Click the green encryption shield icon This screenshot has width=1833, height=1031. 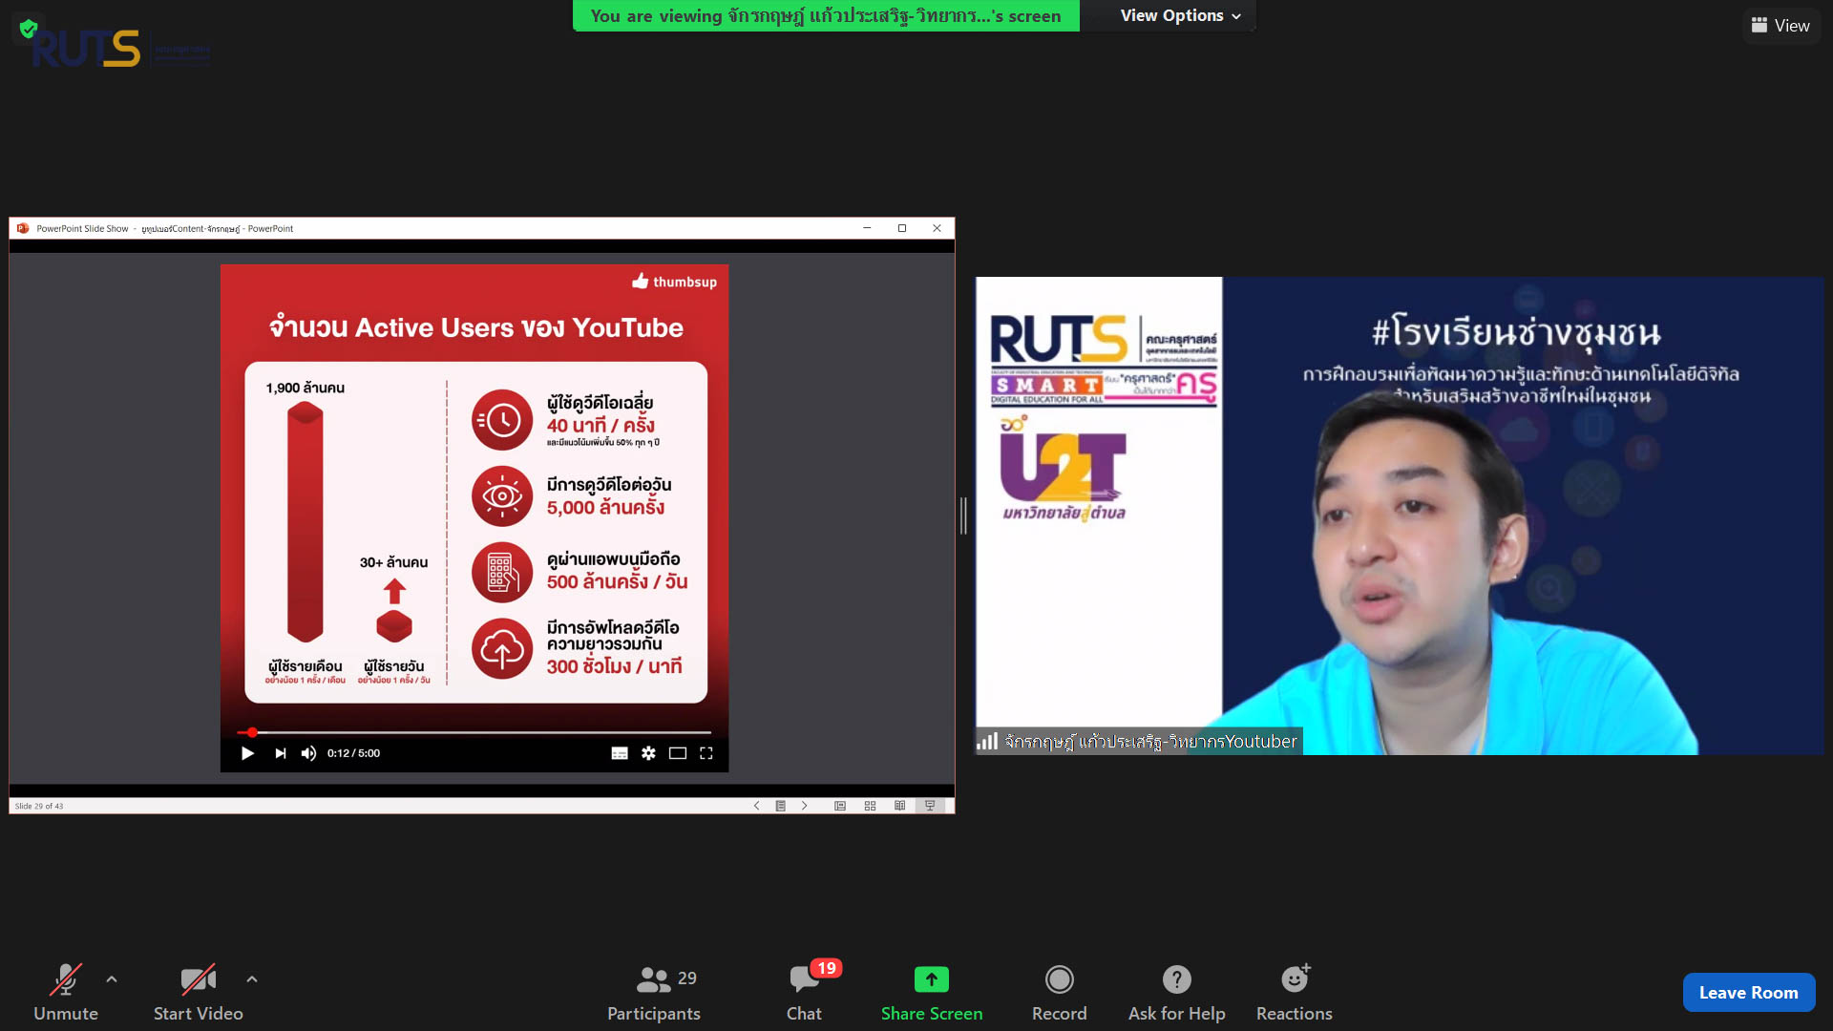coord(29,29)
